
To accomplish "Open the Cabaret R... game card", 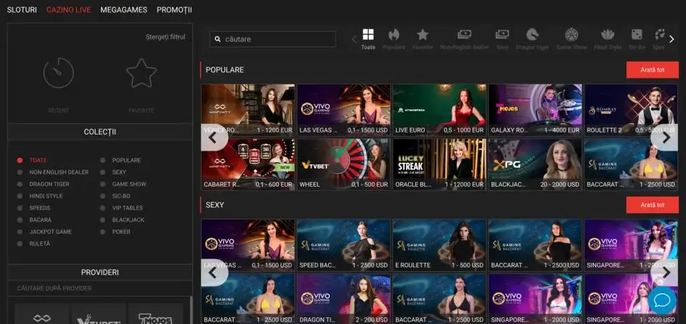I will 248,165.
